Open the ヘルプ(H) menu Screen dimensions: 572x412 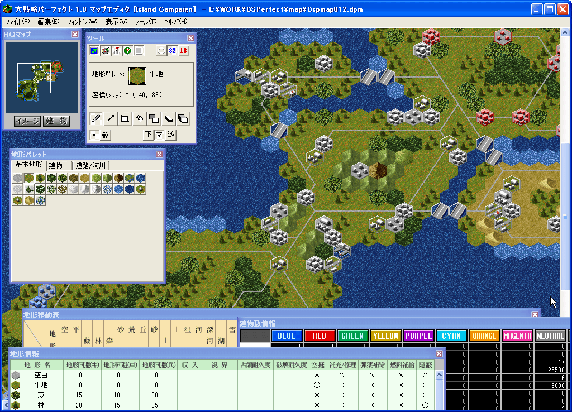[175, 22]
